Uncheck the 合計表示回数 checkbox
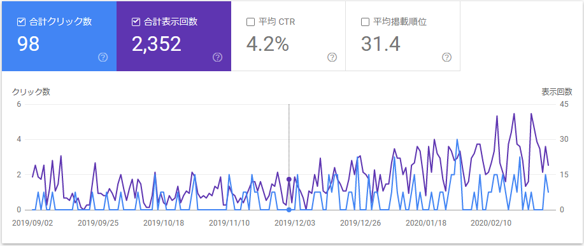Image resolution: width=584 pixels, height=246 pixels. point(136,22)
